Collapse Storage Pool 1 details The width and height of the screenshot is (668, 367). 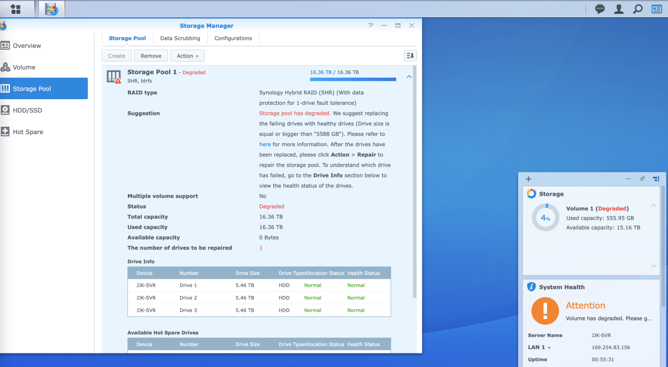409,77
